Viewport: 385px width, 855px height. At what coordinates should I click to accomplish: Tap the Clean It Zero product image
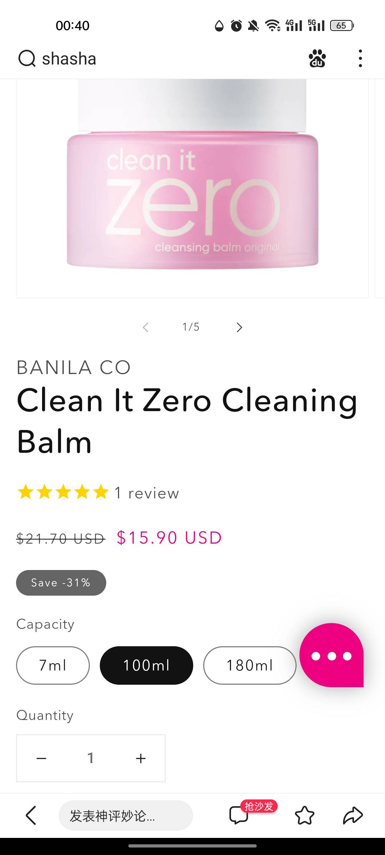[x=192, y=188]
